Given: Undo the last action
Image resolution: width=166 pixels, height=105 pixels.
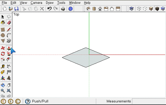Looking at the screenshot, I should pos(50,9).
